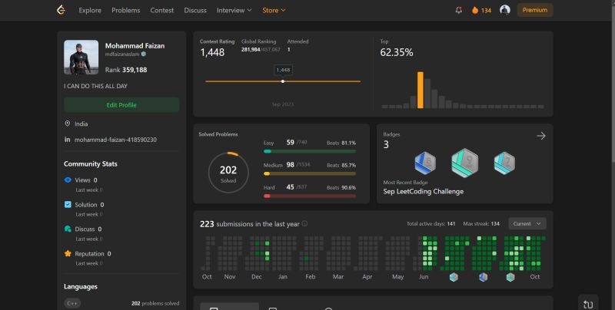This screenshot has width=615, height=310.
Task: Click the 202 Solved circular progress ring
Action: point(228,173)
